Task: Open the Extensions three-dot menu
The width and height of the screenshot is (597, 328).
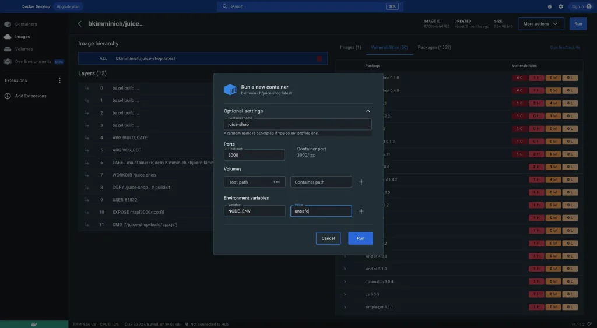Action: (x=59, y=80)
